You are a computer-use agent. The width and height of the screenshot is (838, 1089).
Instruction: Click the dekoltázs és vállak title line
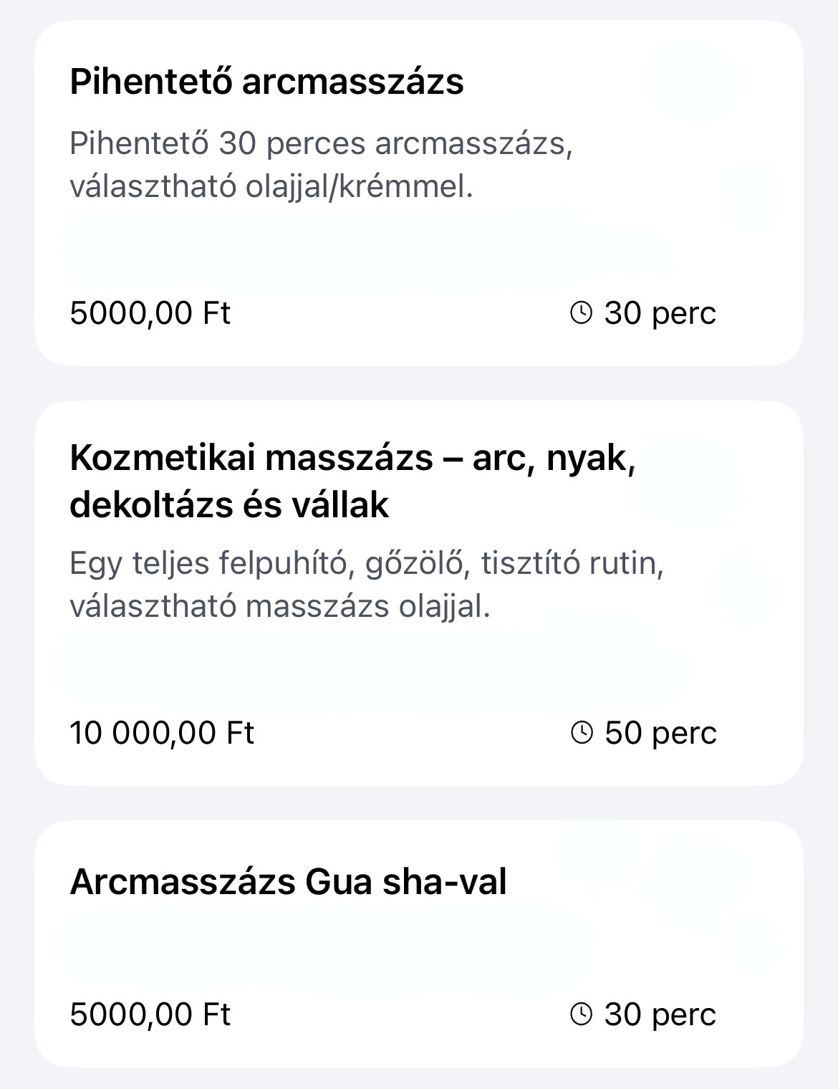229,504
